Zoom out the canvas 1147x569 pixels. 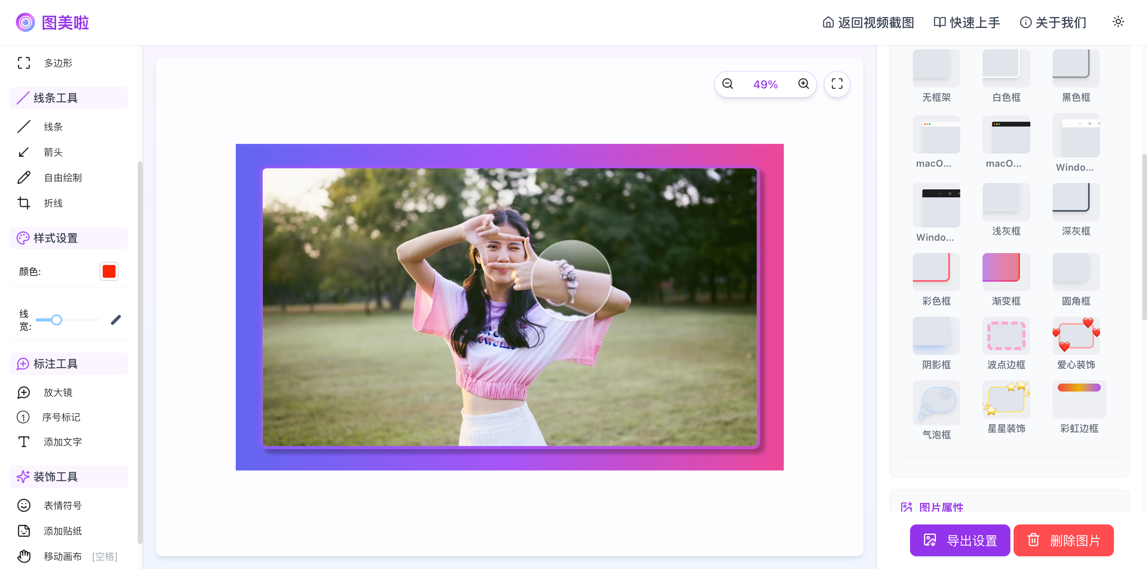coord(728,84)
